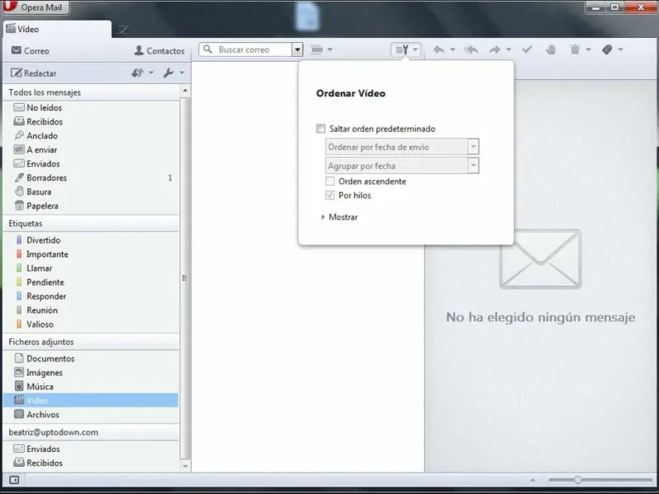The width and height of the screenshot is (659, 494).
Task: Select the highlighted Vídeo attachments item
Action: [91, 400]
